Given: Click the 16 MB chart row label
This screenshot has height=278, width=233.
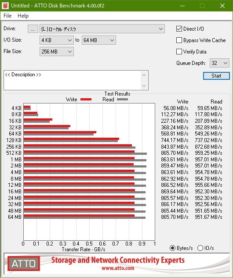Looking at the screenshot, I should point(15,192).
